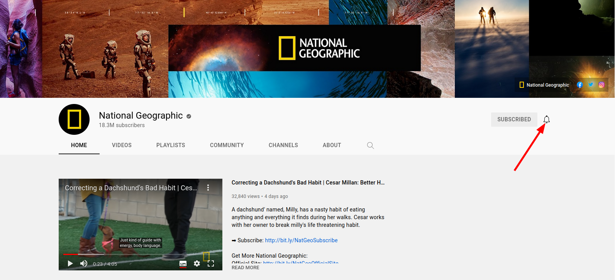Open the VIDEOS tab
615x280 pixels.
(122, 145)
